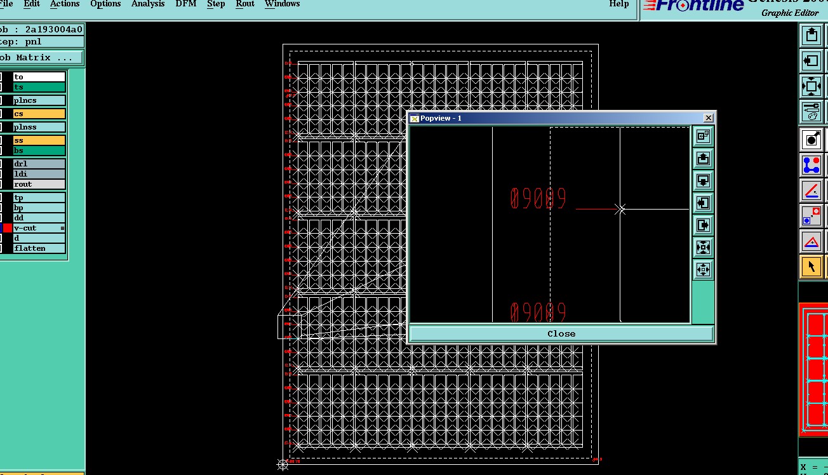
Task: Select the black circle with arrow tool
Action: [811, 140]
